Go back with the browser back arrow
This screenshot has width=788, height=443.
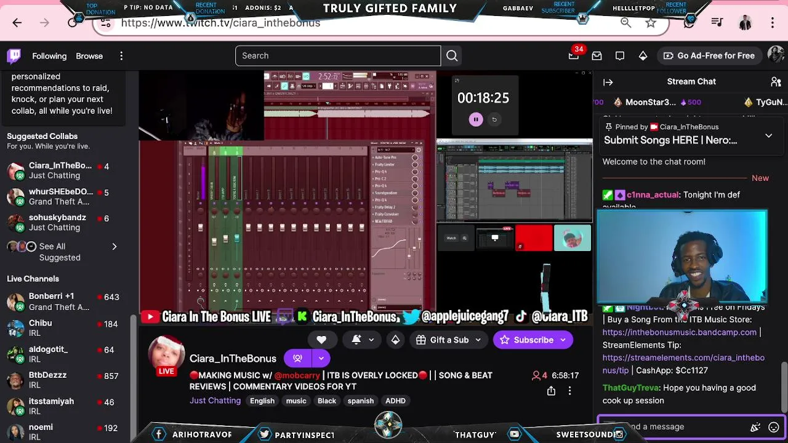click(17, 23)
